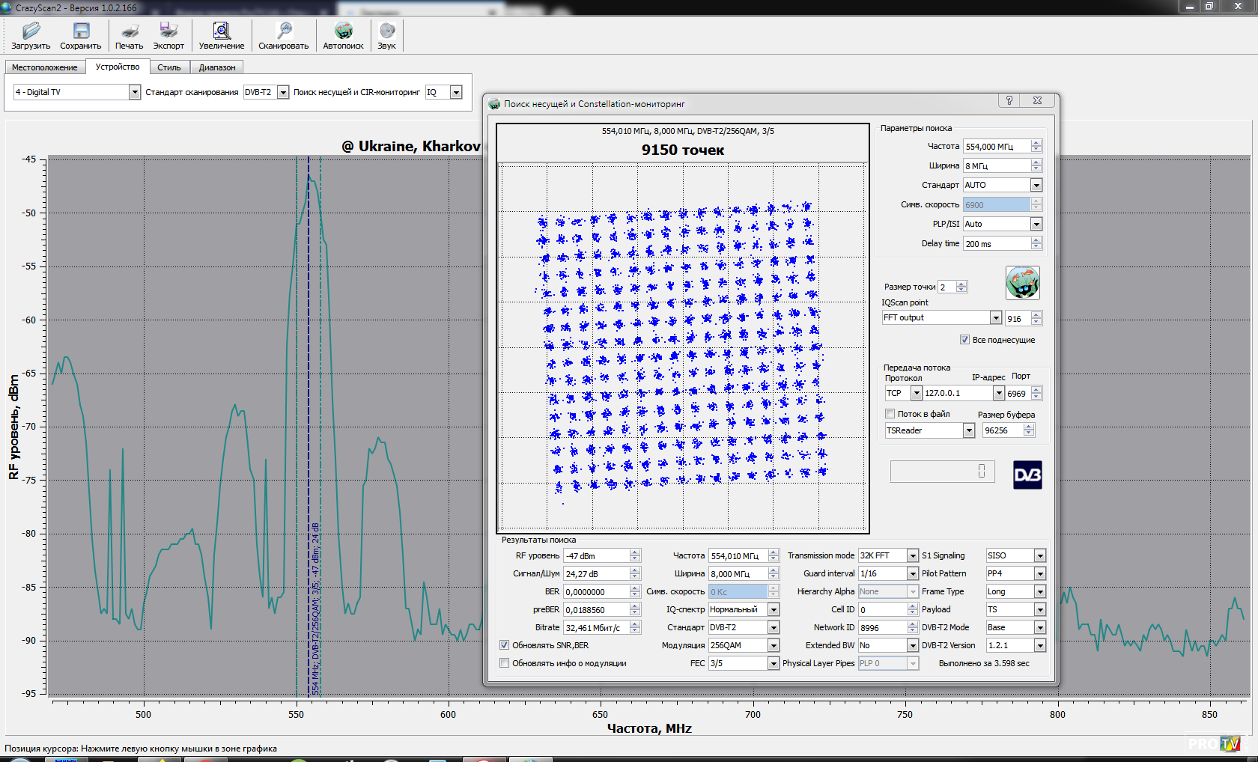Click the IP address field 127.0.0.1
The image size is (1258, 762).
point(957,393)
